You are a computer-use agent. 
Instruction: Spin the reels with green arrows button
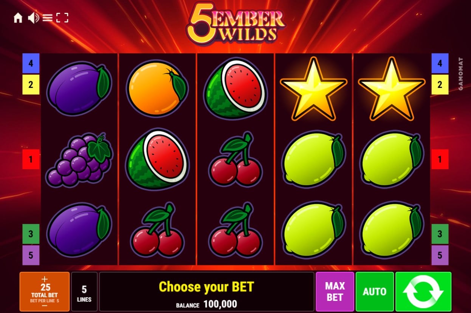pos(423,291)
